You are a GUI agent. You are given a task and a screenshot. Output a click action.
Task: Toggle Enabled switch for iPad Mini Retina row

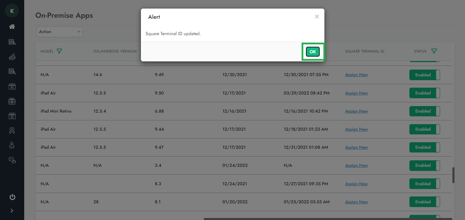point(424,111)
